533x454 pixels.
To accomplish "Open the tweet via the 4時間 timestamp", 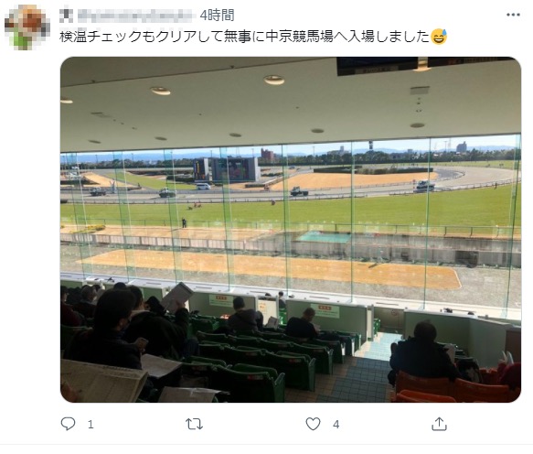I will (x=217, y=16).
